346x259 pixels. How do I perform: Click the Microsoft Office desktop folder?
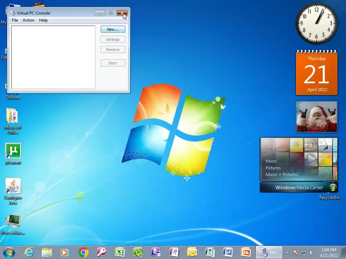[13, 121]
